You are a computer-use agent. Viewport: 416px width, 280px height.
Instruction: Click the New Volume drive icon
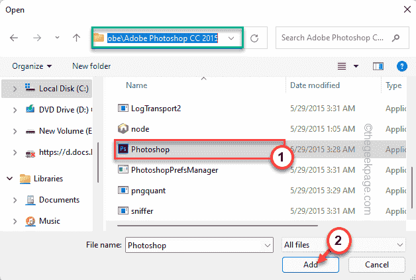point(30,131)
